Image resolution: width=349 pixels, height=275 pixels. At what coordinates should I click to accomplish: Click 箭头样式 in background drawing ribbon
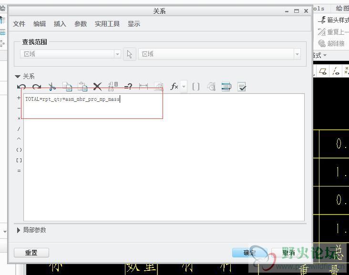click(x=334, y=20)
